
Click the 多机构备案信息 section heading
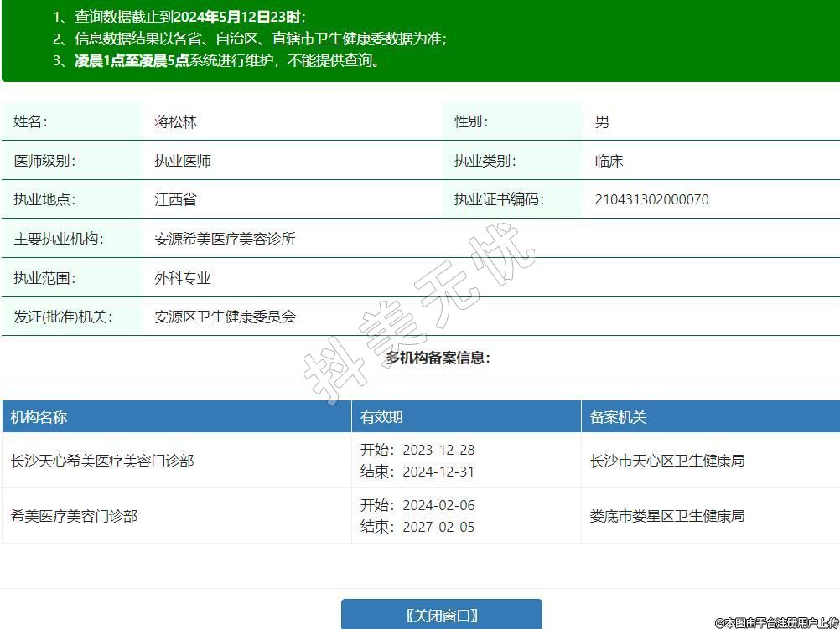click(438, 358)
